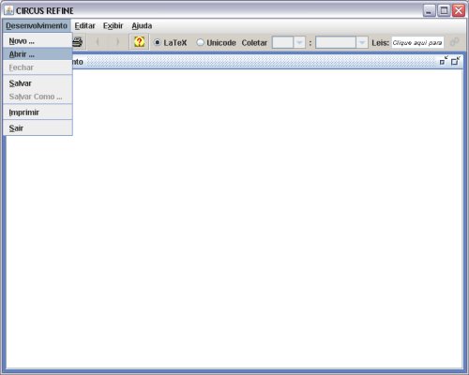Click the printer icon in toolbar
469x375 pixels.
[x=78, y=42]
